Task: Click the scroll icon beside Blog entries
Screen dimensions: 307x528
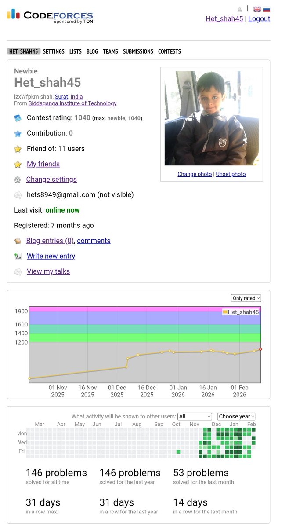Action: (x=18, y=241)
